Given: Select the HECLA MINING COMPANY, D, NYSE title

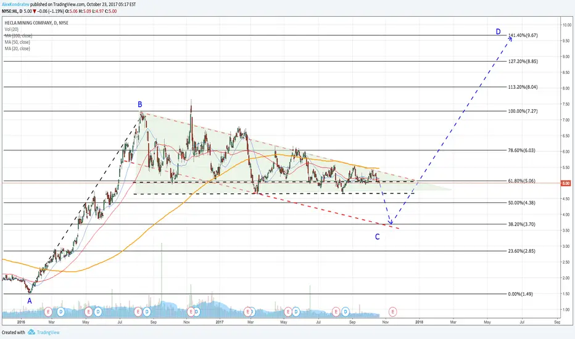Looking at the screenshot, I should [36, 23].
